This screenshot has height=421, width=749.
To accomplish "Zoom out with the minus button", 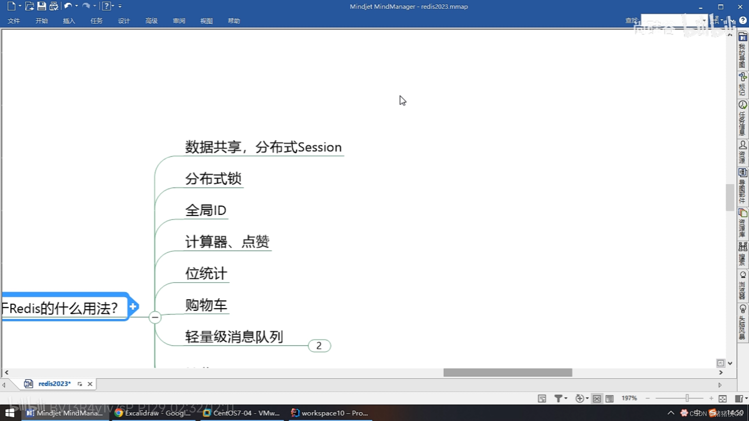I will point(648,398).
